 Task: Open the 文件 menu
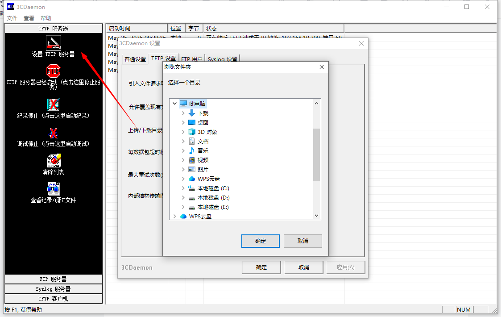click(x=12, y=18)
